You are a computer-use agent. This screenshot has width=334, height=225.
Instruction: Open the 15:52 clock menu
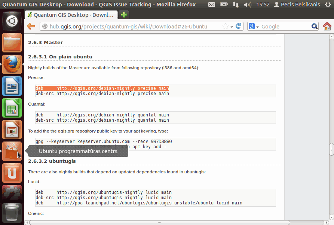click(263, 4)
